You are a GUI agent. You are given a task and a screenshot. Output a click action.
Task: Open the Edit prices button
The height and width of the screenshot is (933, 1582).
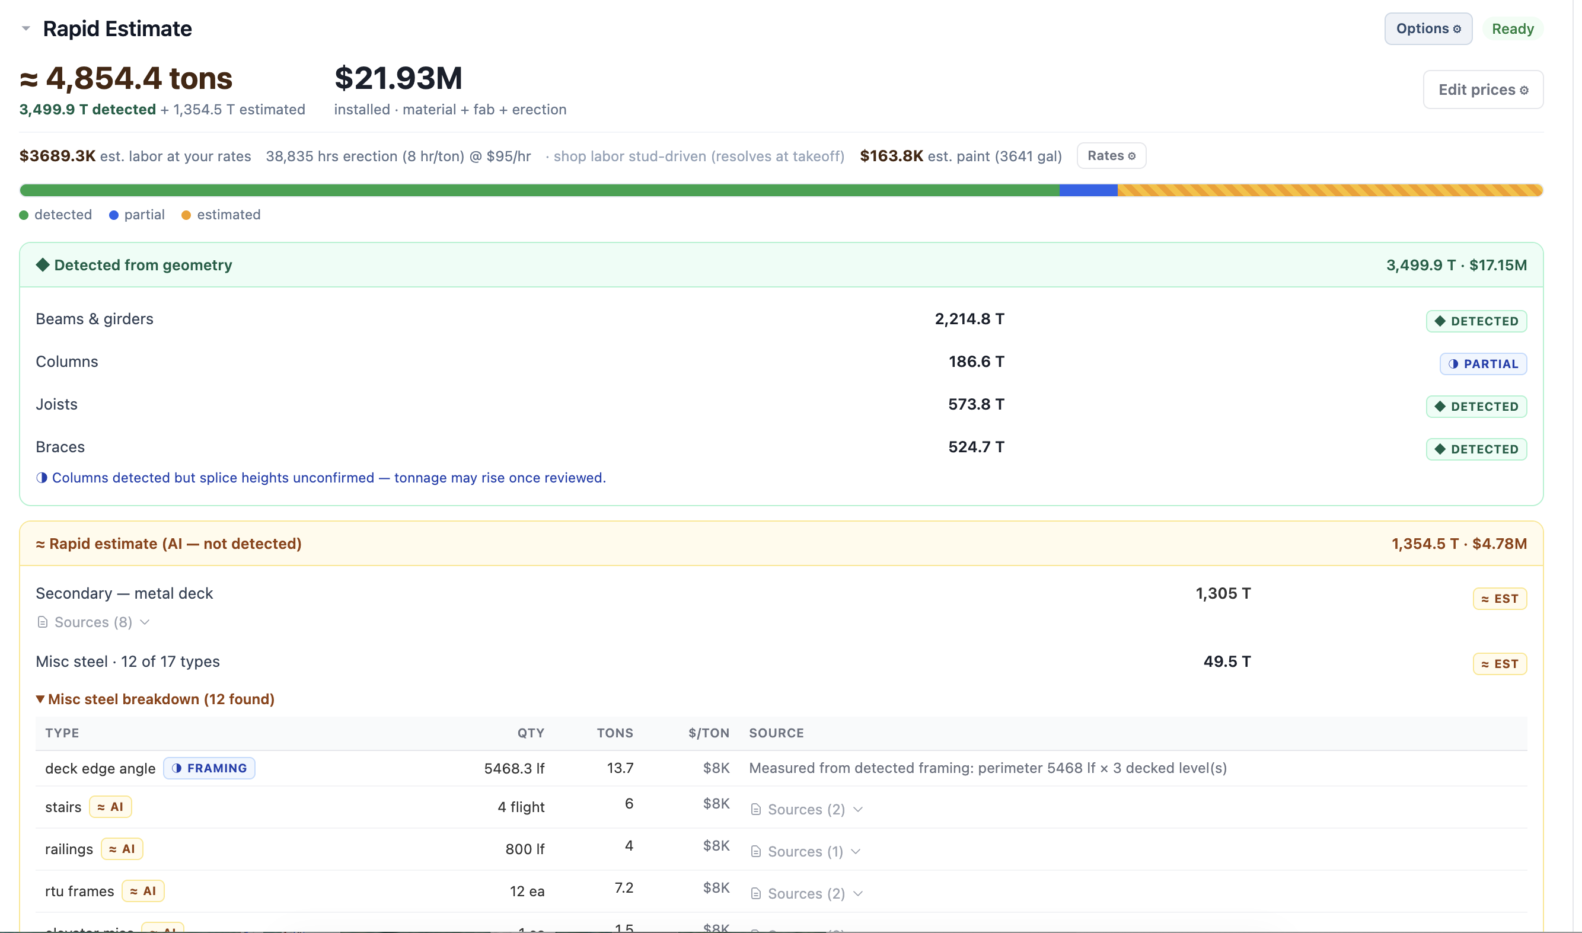click(x=1482, y=90)
